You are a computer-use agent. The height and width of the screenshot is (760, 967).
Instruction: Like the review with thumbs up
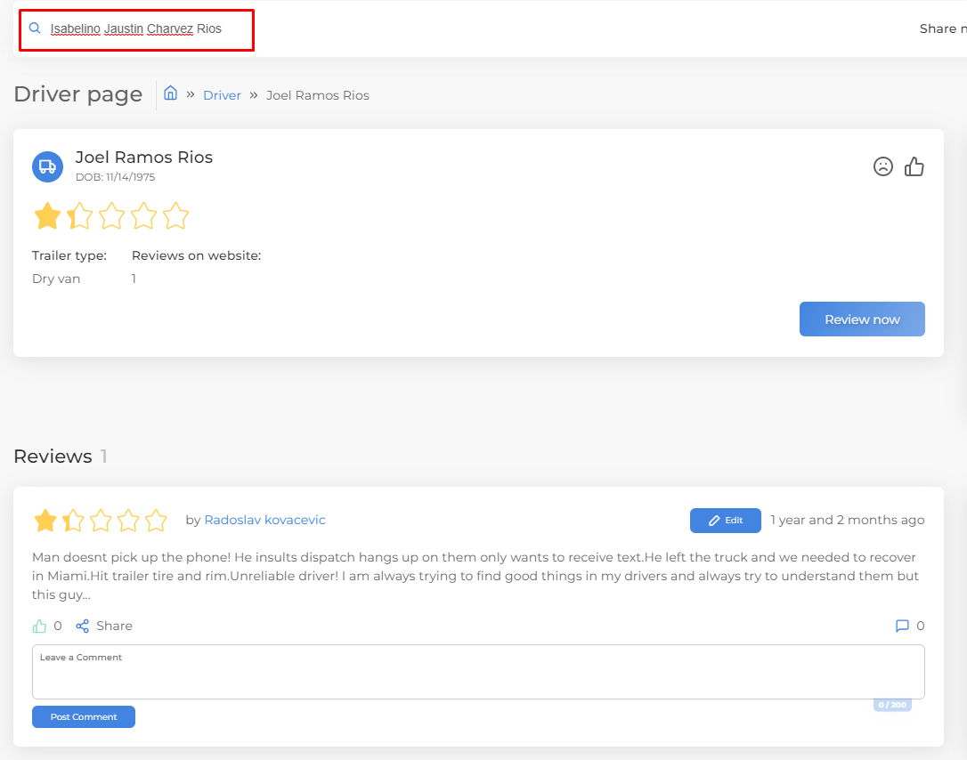pyautogui.click(x=39, y=626)
